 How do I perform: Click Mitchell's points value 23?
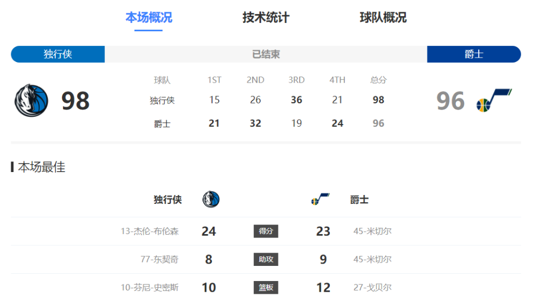coord(323,231)
